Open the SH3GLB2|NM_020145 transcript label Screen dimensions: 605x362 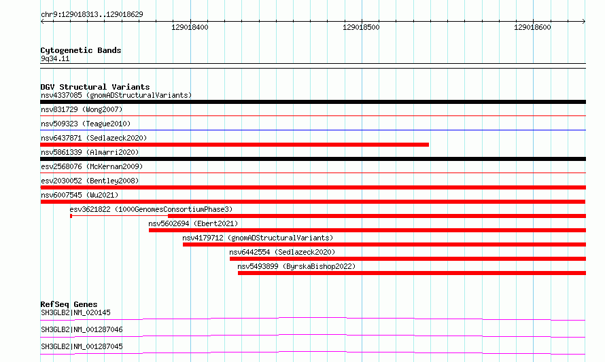(75, 312)
